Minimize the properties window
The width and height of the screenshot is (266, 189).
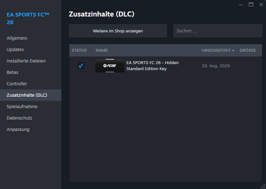coord(241,5)
